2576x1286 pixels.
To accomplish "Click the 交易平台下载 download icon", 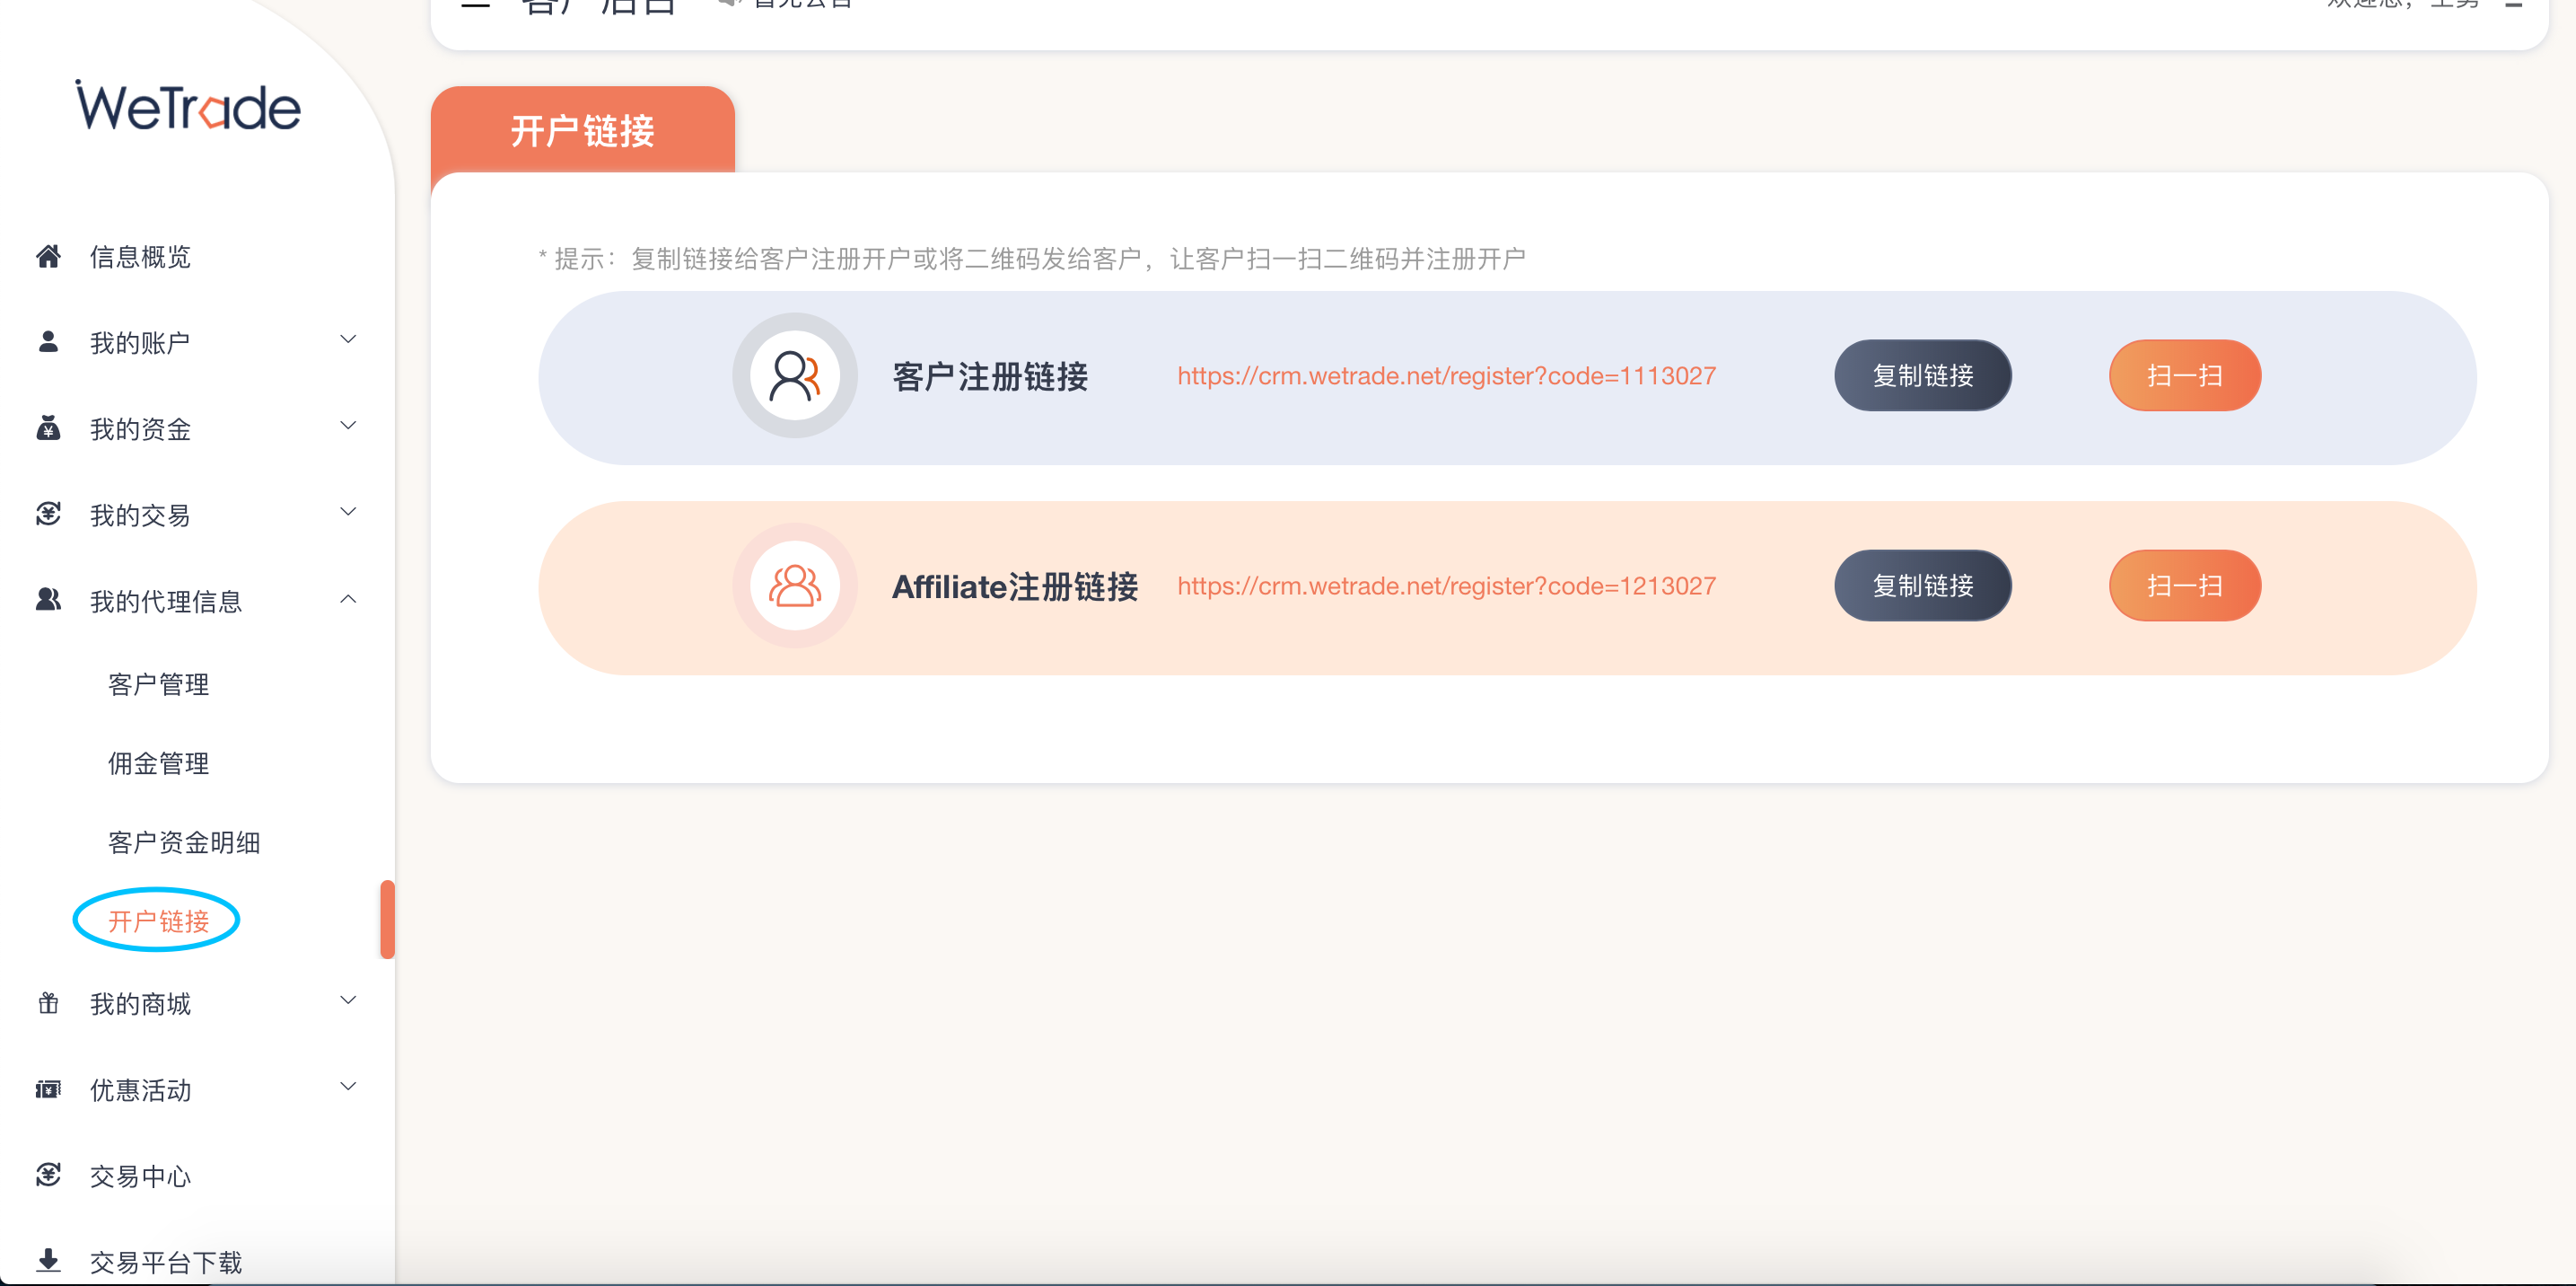I will click(x=48, y=1259).
